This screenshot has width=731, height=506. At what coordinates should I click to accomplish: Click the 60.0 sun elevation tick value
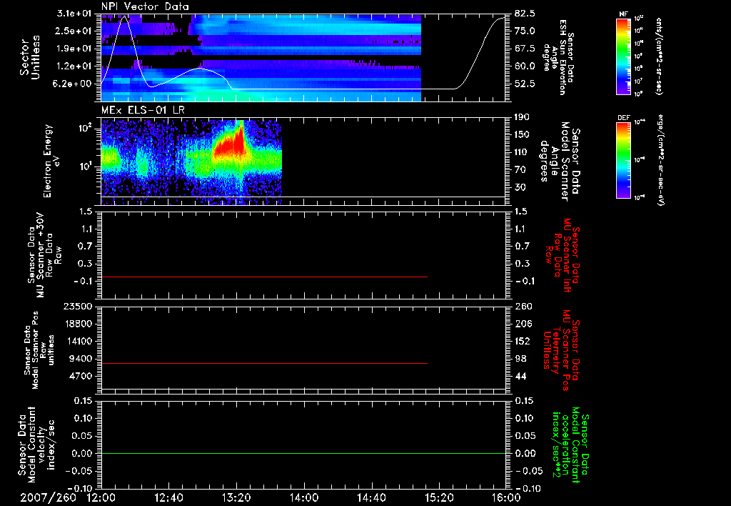[525, 66]
